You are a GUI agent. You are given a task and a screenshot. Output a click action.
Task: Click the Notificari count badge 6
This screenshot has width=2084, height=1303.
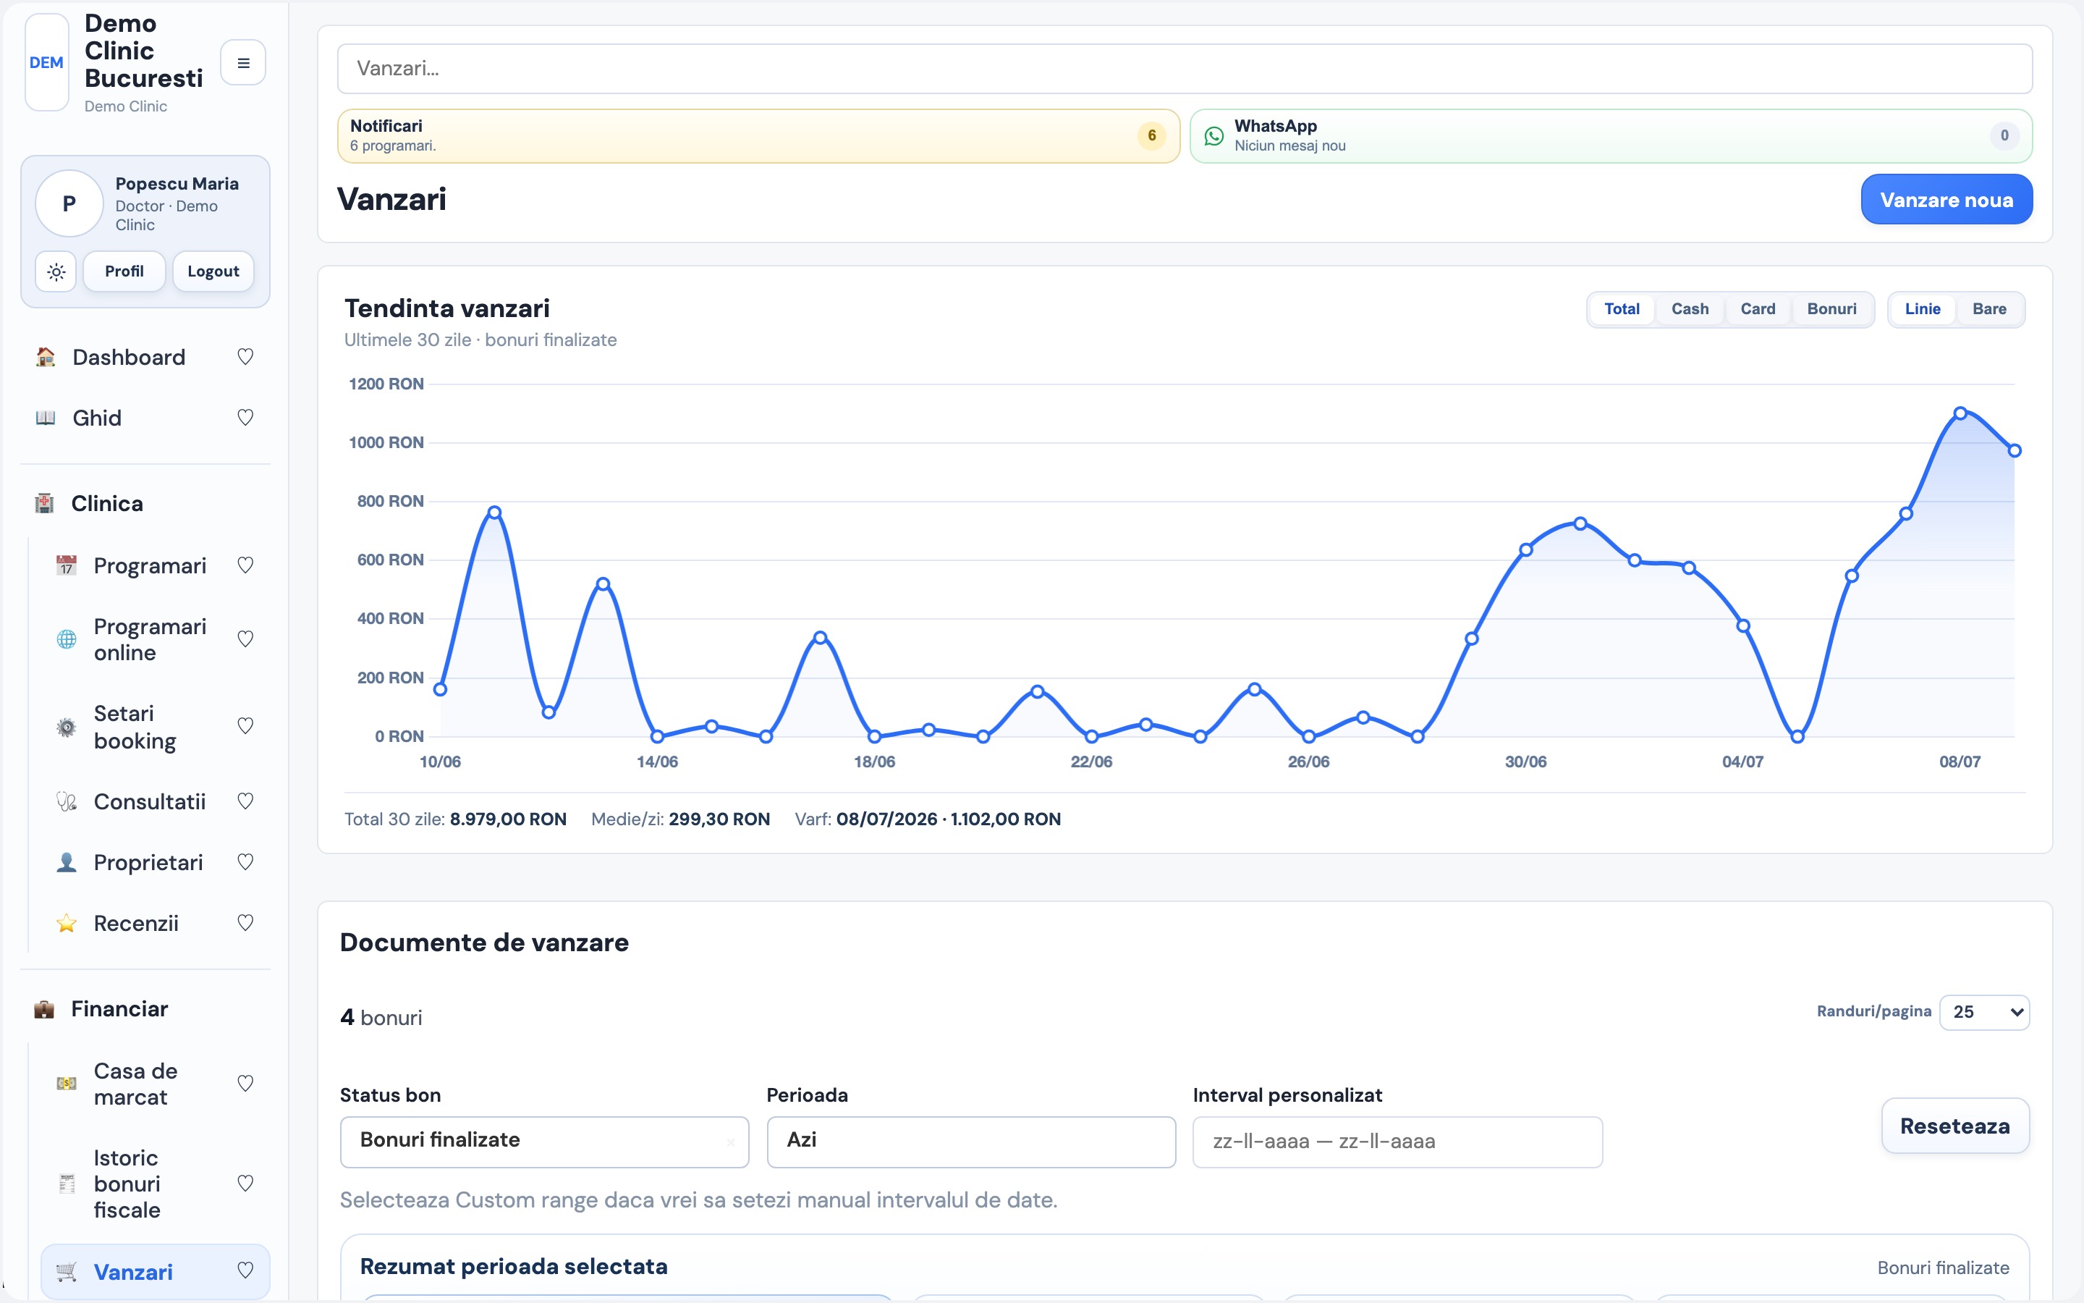(1151, 136)
